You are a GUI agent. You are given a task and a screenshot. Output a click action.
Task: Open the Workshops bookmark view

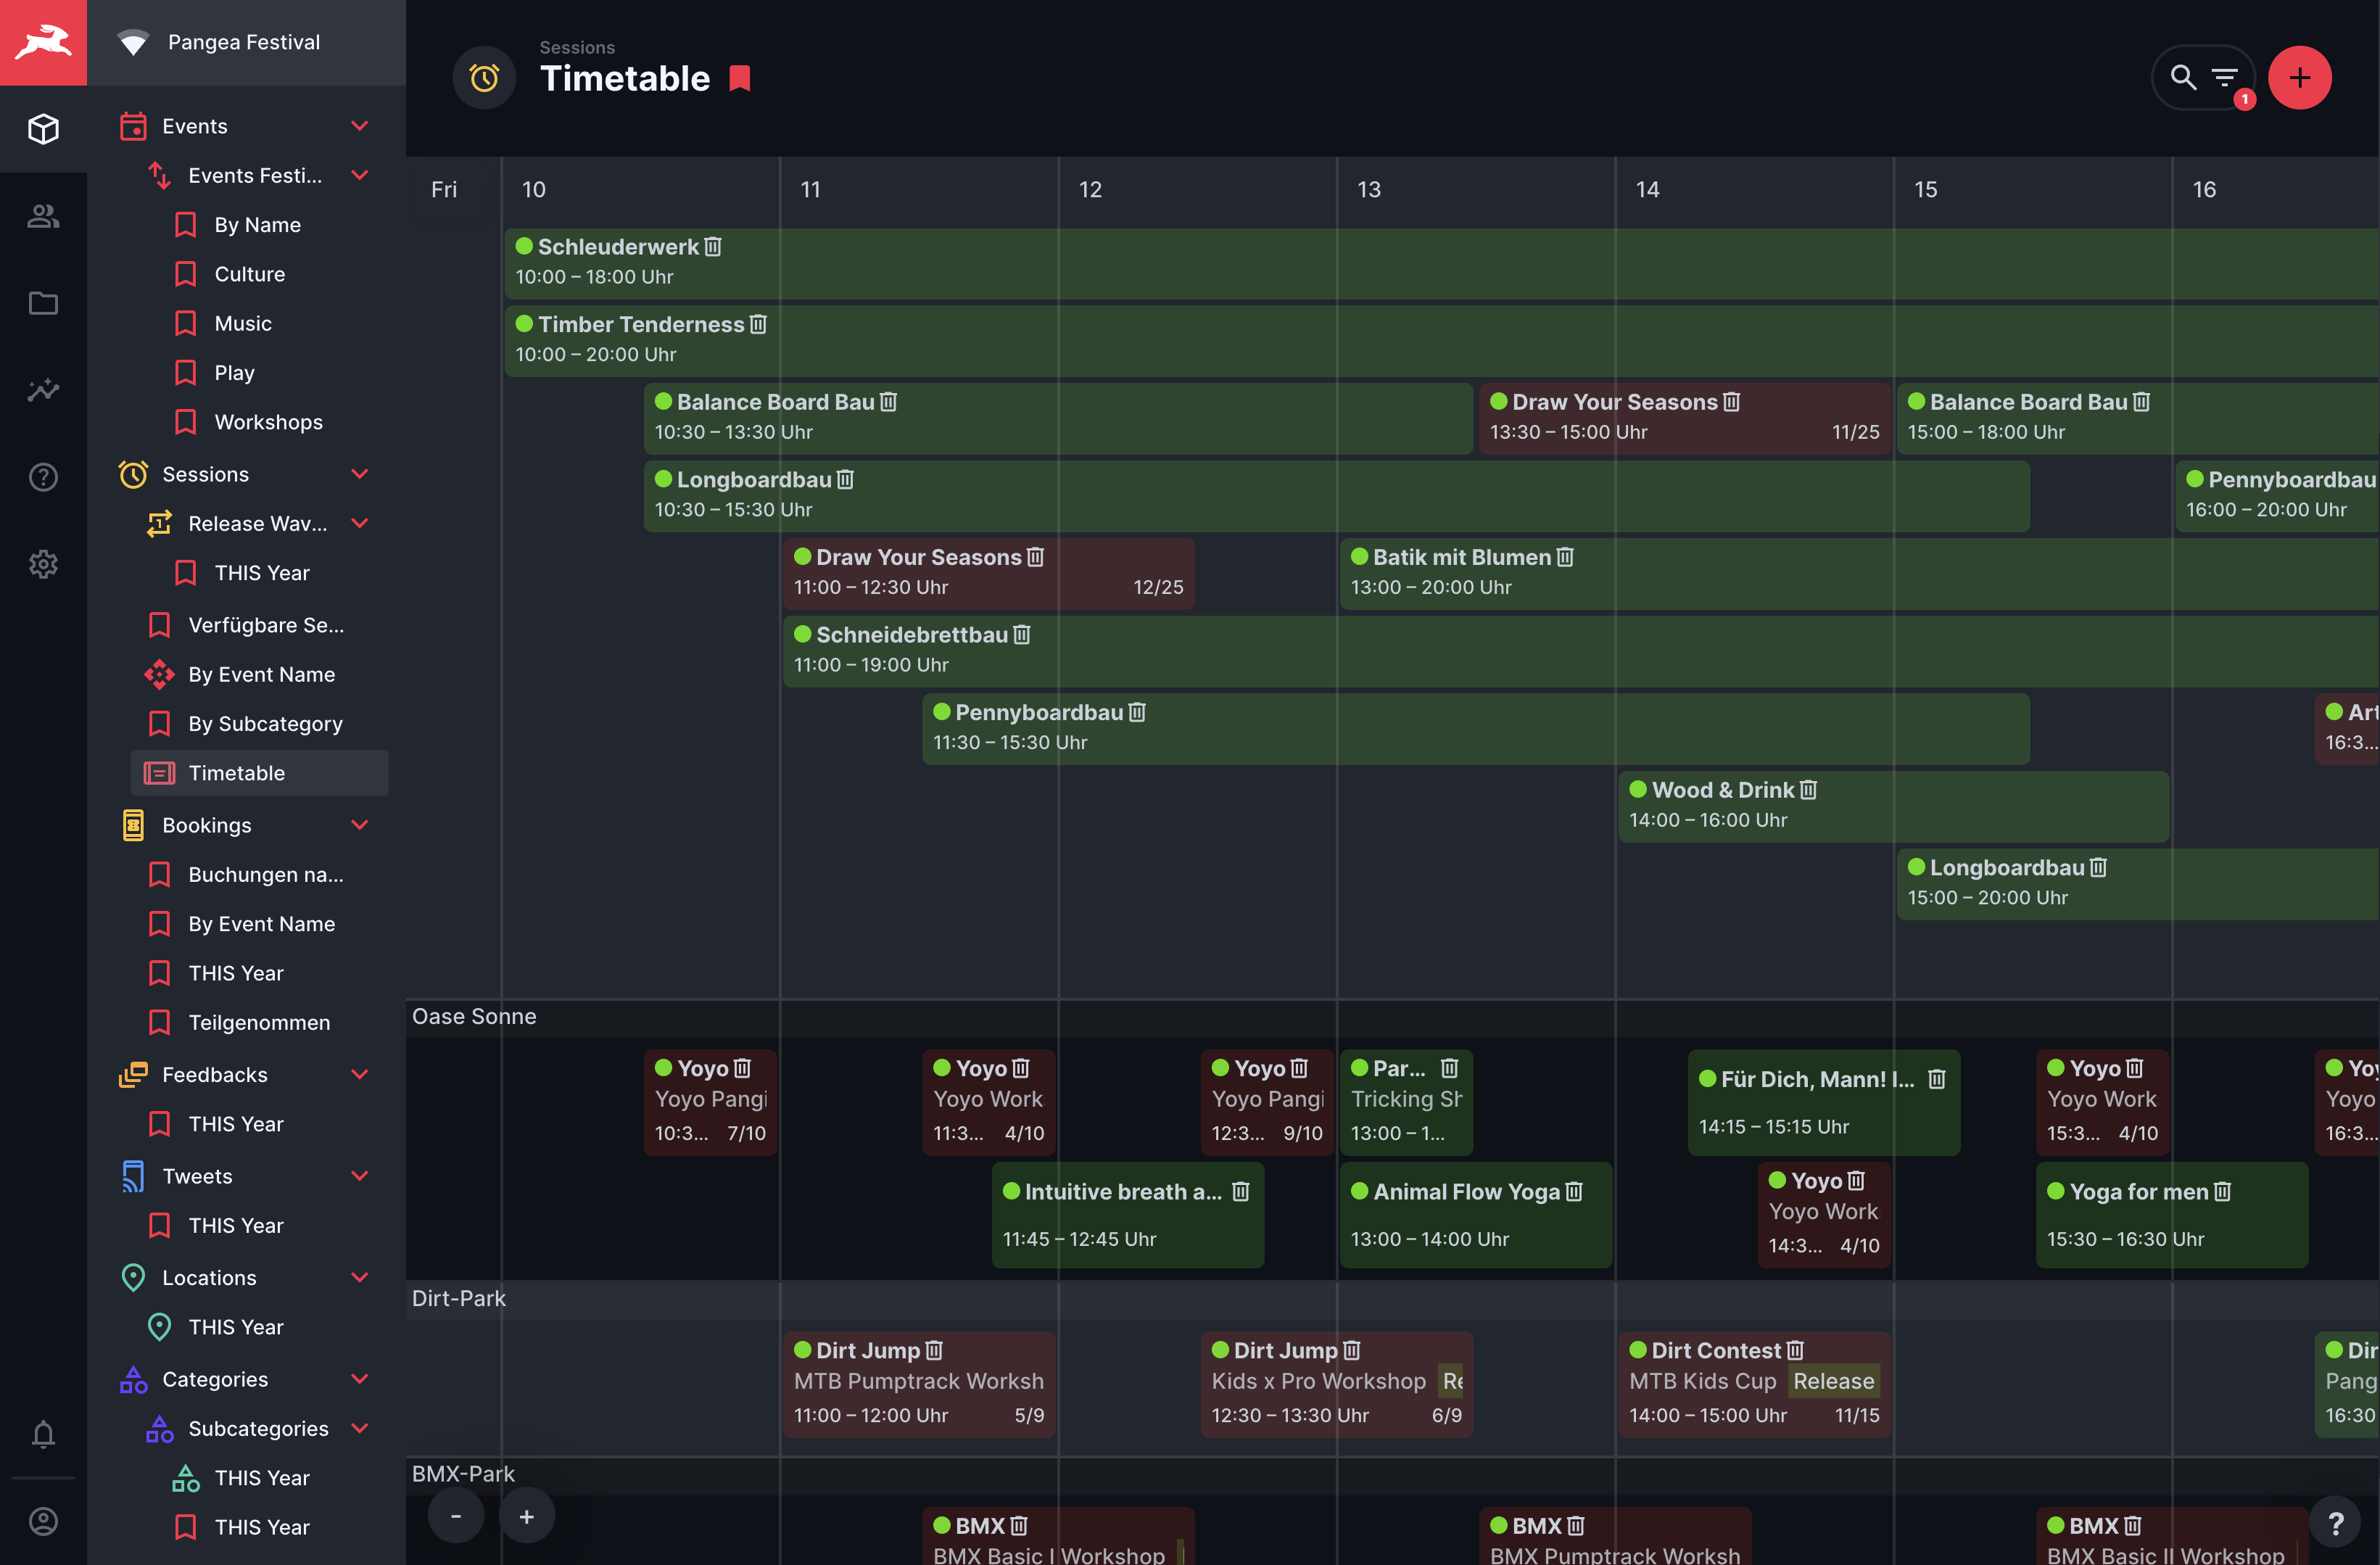click(x=268, y=422)
